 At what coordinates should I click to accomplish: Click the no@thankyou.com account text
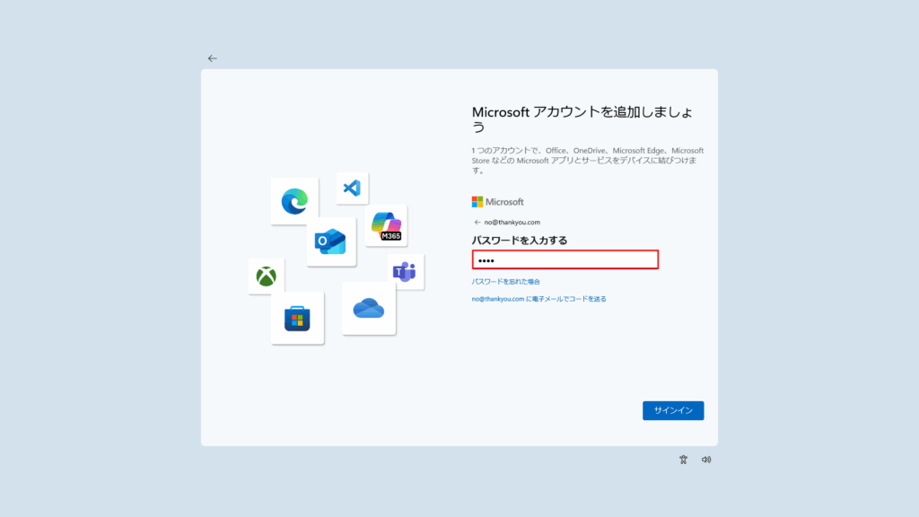coord(512,223)
